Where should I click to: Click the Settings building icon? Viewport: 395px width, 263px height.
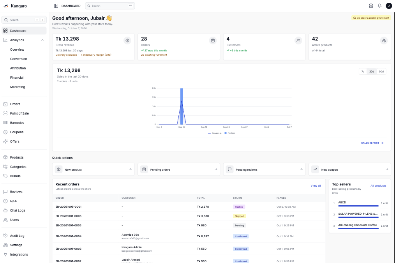(x=5, y=245)
